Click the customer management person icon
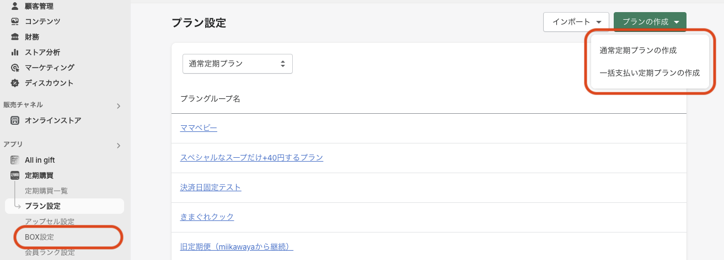This screenshot has height=260, width=724. [15, 6]
